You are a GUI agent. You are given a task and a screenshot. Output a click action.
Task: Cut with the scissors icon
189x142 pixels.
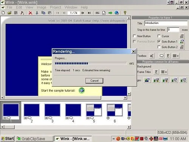tap(37, 13)
